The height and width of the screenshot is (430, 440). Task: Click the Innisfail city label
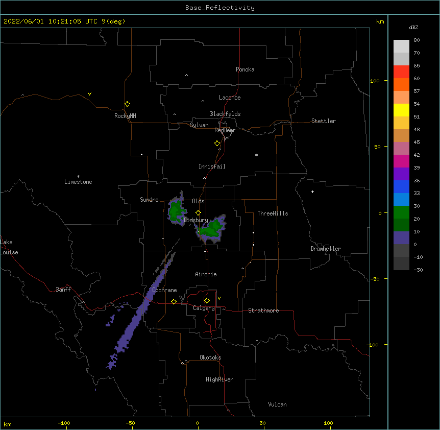(212, 166)
